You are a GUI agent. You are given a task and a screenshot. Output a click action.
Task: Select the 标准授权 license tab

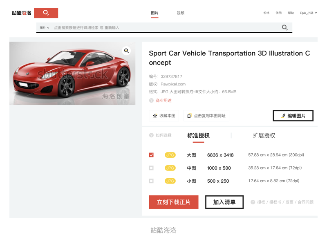click(x=198, y=136)
